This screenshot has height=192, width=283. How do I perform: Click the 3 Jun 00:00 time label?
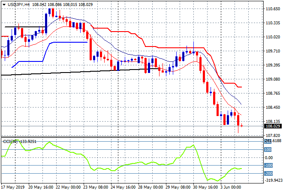232,187
